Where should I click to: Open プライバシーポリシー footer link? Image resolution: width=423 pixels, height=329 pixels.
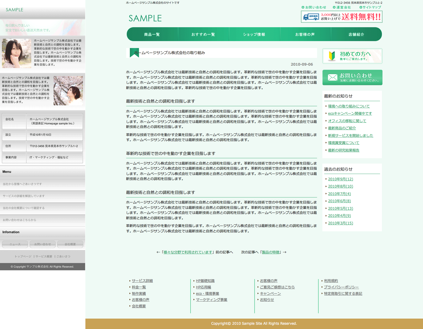pos(341,287)
